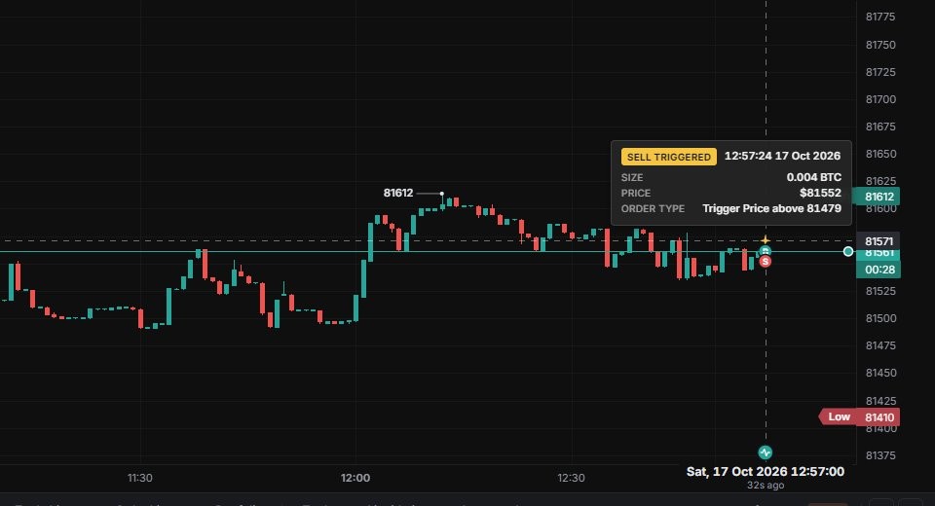Click the 81475 price axis label
The height and width of the screenshot is (506, 935).
[880, 345]
